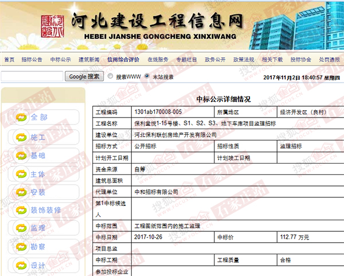Click the 工程编码 label cell
344x276 pixels.
pos(112,112)
